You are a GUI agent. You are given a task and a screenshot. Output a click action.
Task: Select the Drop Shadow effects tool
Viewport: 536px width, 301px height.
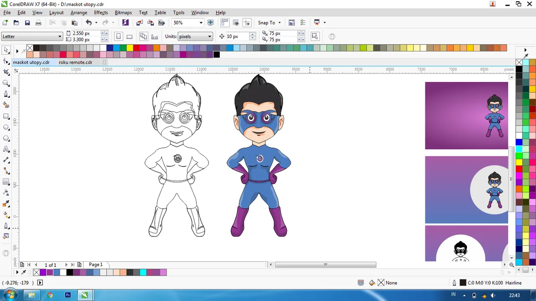pos(6,182)
